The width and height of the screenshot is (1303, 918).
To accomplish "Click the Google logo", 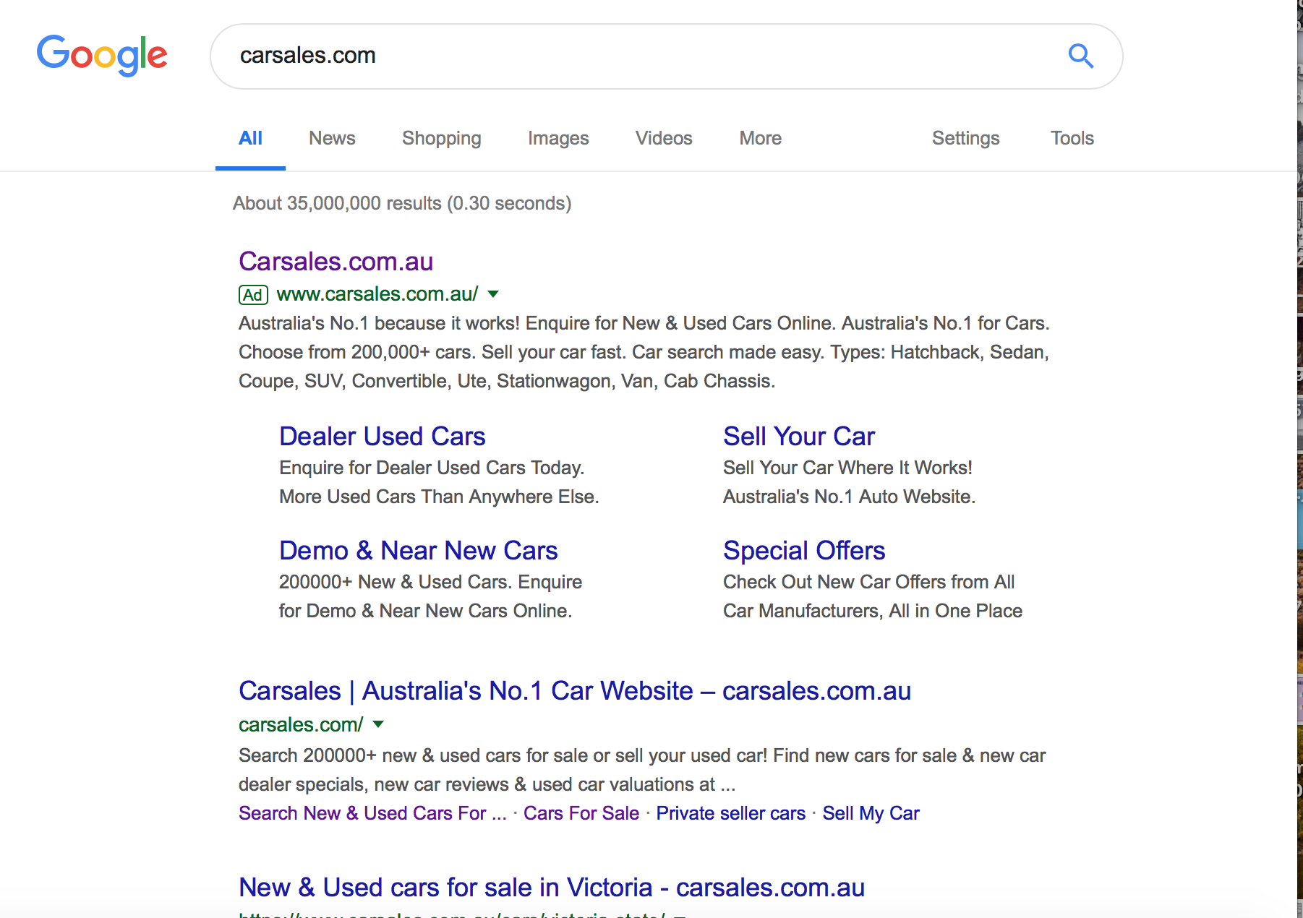I will coord(102,55).
